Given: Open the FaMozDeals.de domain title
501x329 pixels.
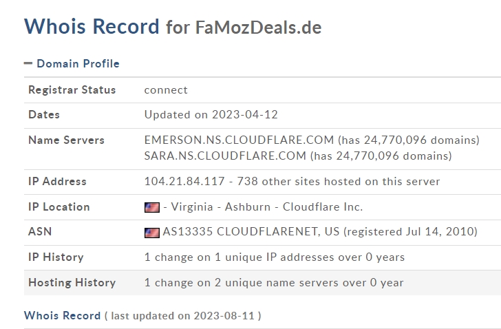Looking at the screenshot, I should (258, 27).
